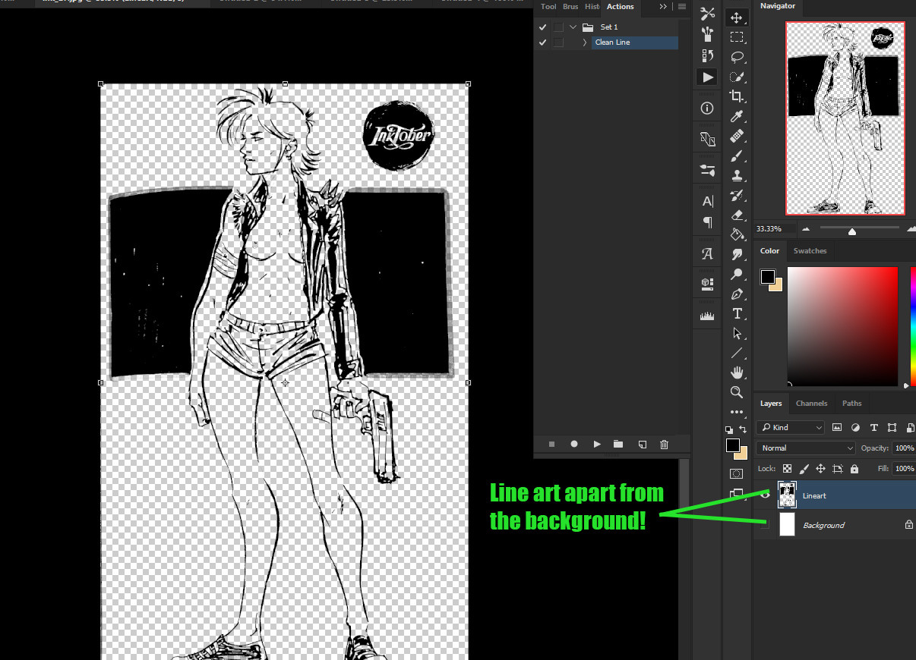
Task: Hide the Lineart layer
Action: click(x=765, y=495)
